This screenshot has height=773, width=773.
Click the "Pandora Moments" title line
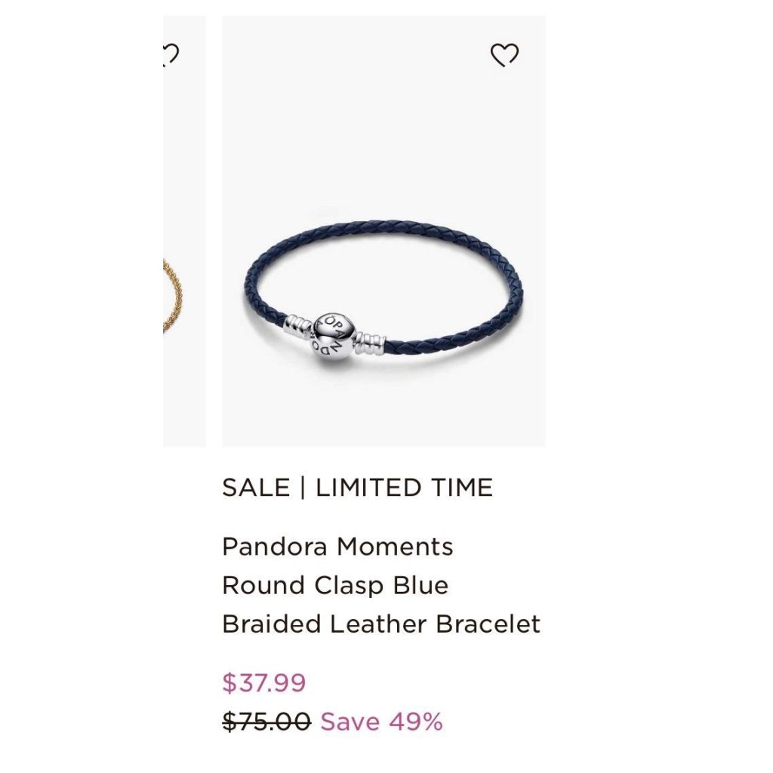tap(337, 547)
